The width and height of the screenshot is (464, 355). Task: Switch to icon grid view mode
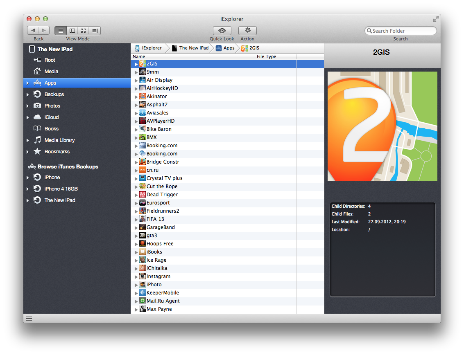(84, 31)
